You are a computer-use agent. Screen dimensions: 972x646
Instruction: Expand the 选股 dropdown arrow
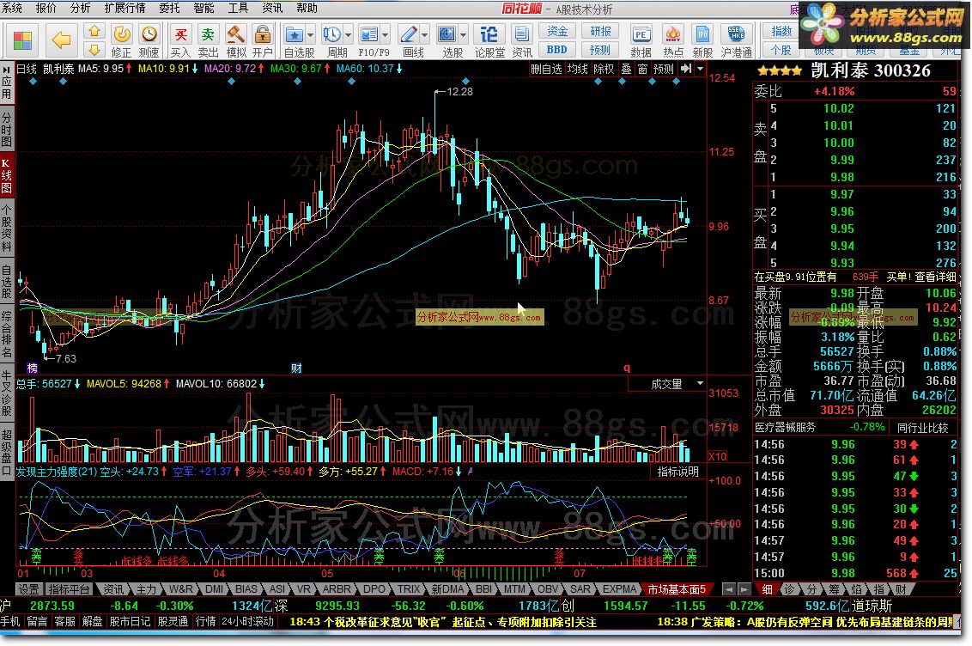pyautogui.click(x=463, y=34)
